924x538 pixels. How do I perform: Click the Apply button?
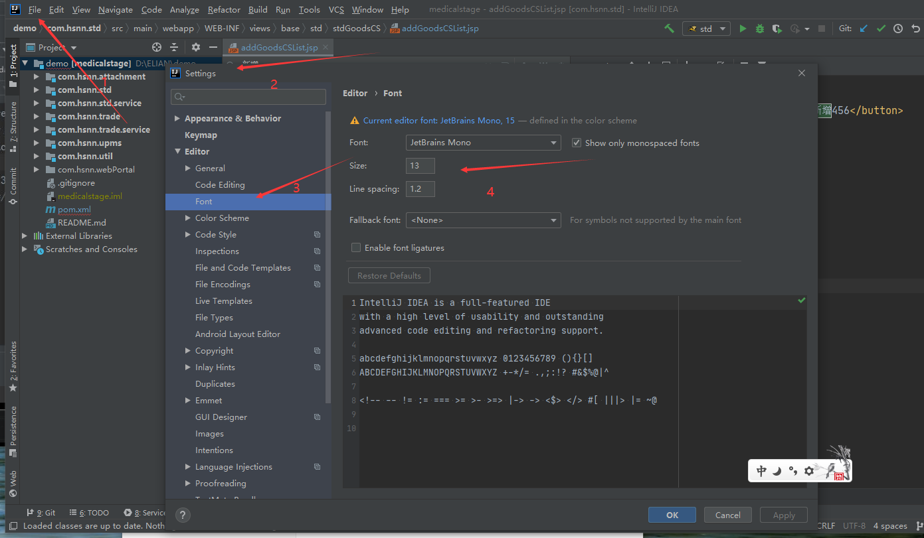(x=784, y=515)
